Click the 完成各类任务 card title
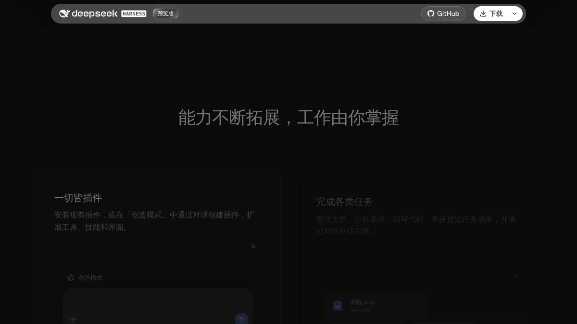This screenshot has width=577, height=324. (344, 202)
